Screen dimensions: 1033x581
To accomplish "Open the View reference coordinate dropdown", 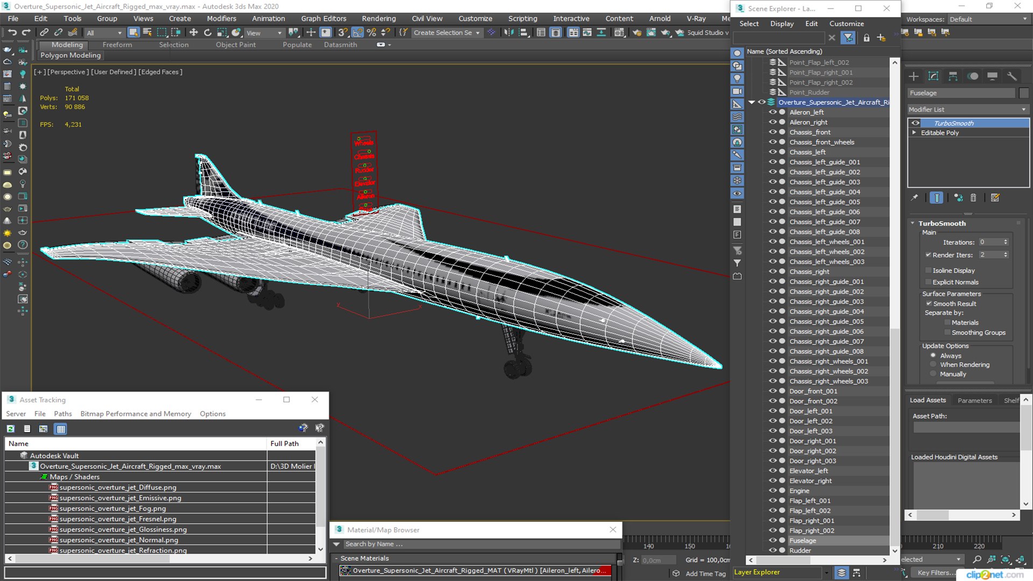I will click(x=264, y=33).
